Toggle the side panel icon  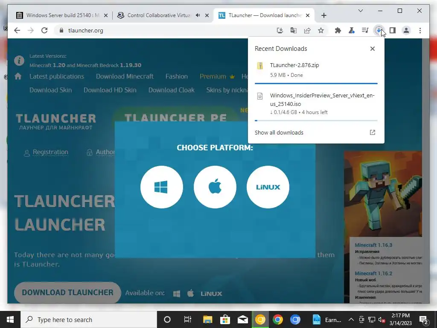point(393,30)
